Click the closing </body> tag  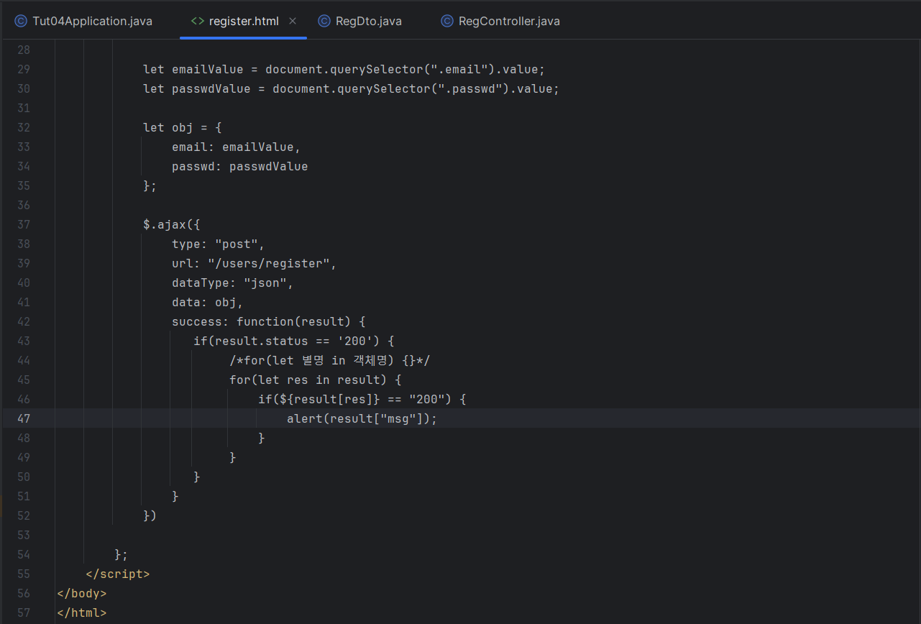click(82, 593)
